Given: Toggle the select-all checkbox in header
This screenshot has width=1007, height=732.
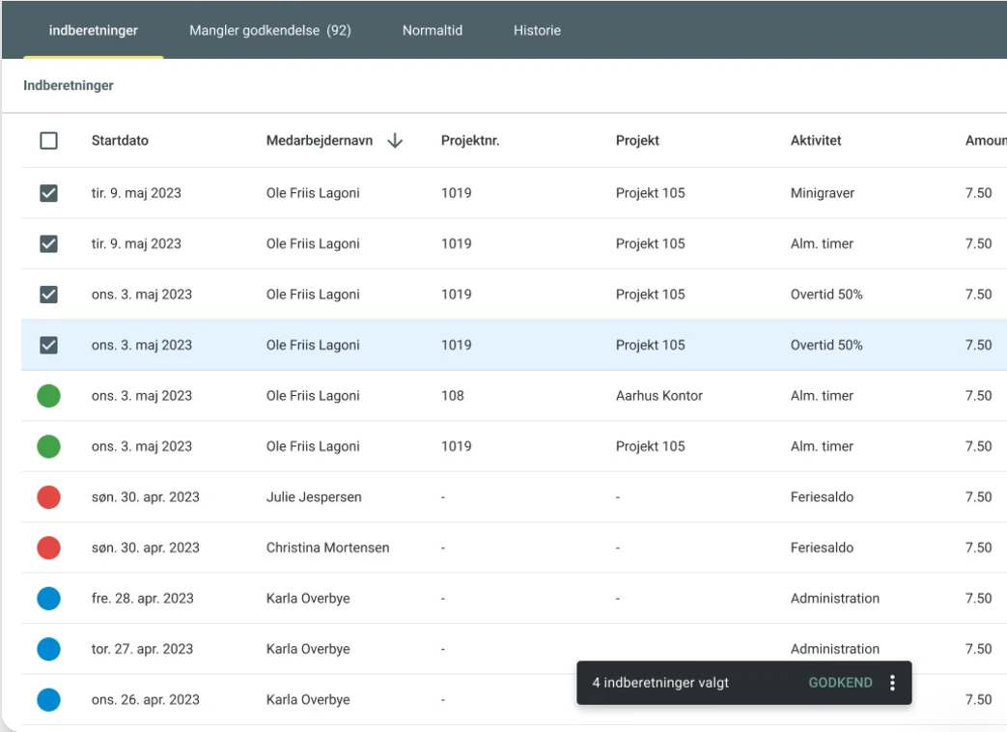Looking at the screenshot, I should [48, 141].
